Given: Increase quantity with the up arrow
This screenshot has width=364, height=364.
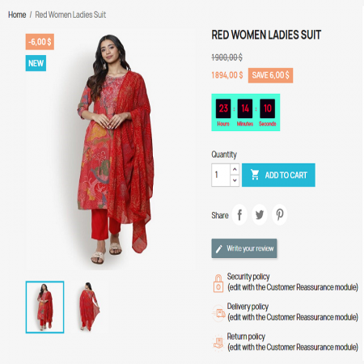Looking at the screenshot, I should click(235, 169).
